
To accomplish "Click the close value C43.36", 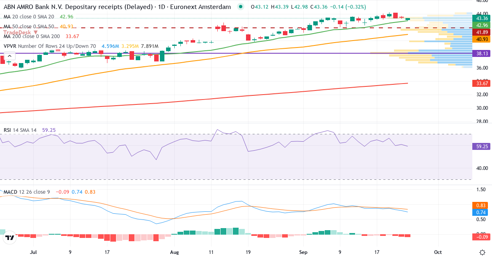I will (x=319, y=7).
